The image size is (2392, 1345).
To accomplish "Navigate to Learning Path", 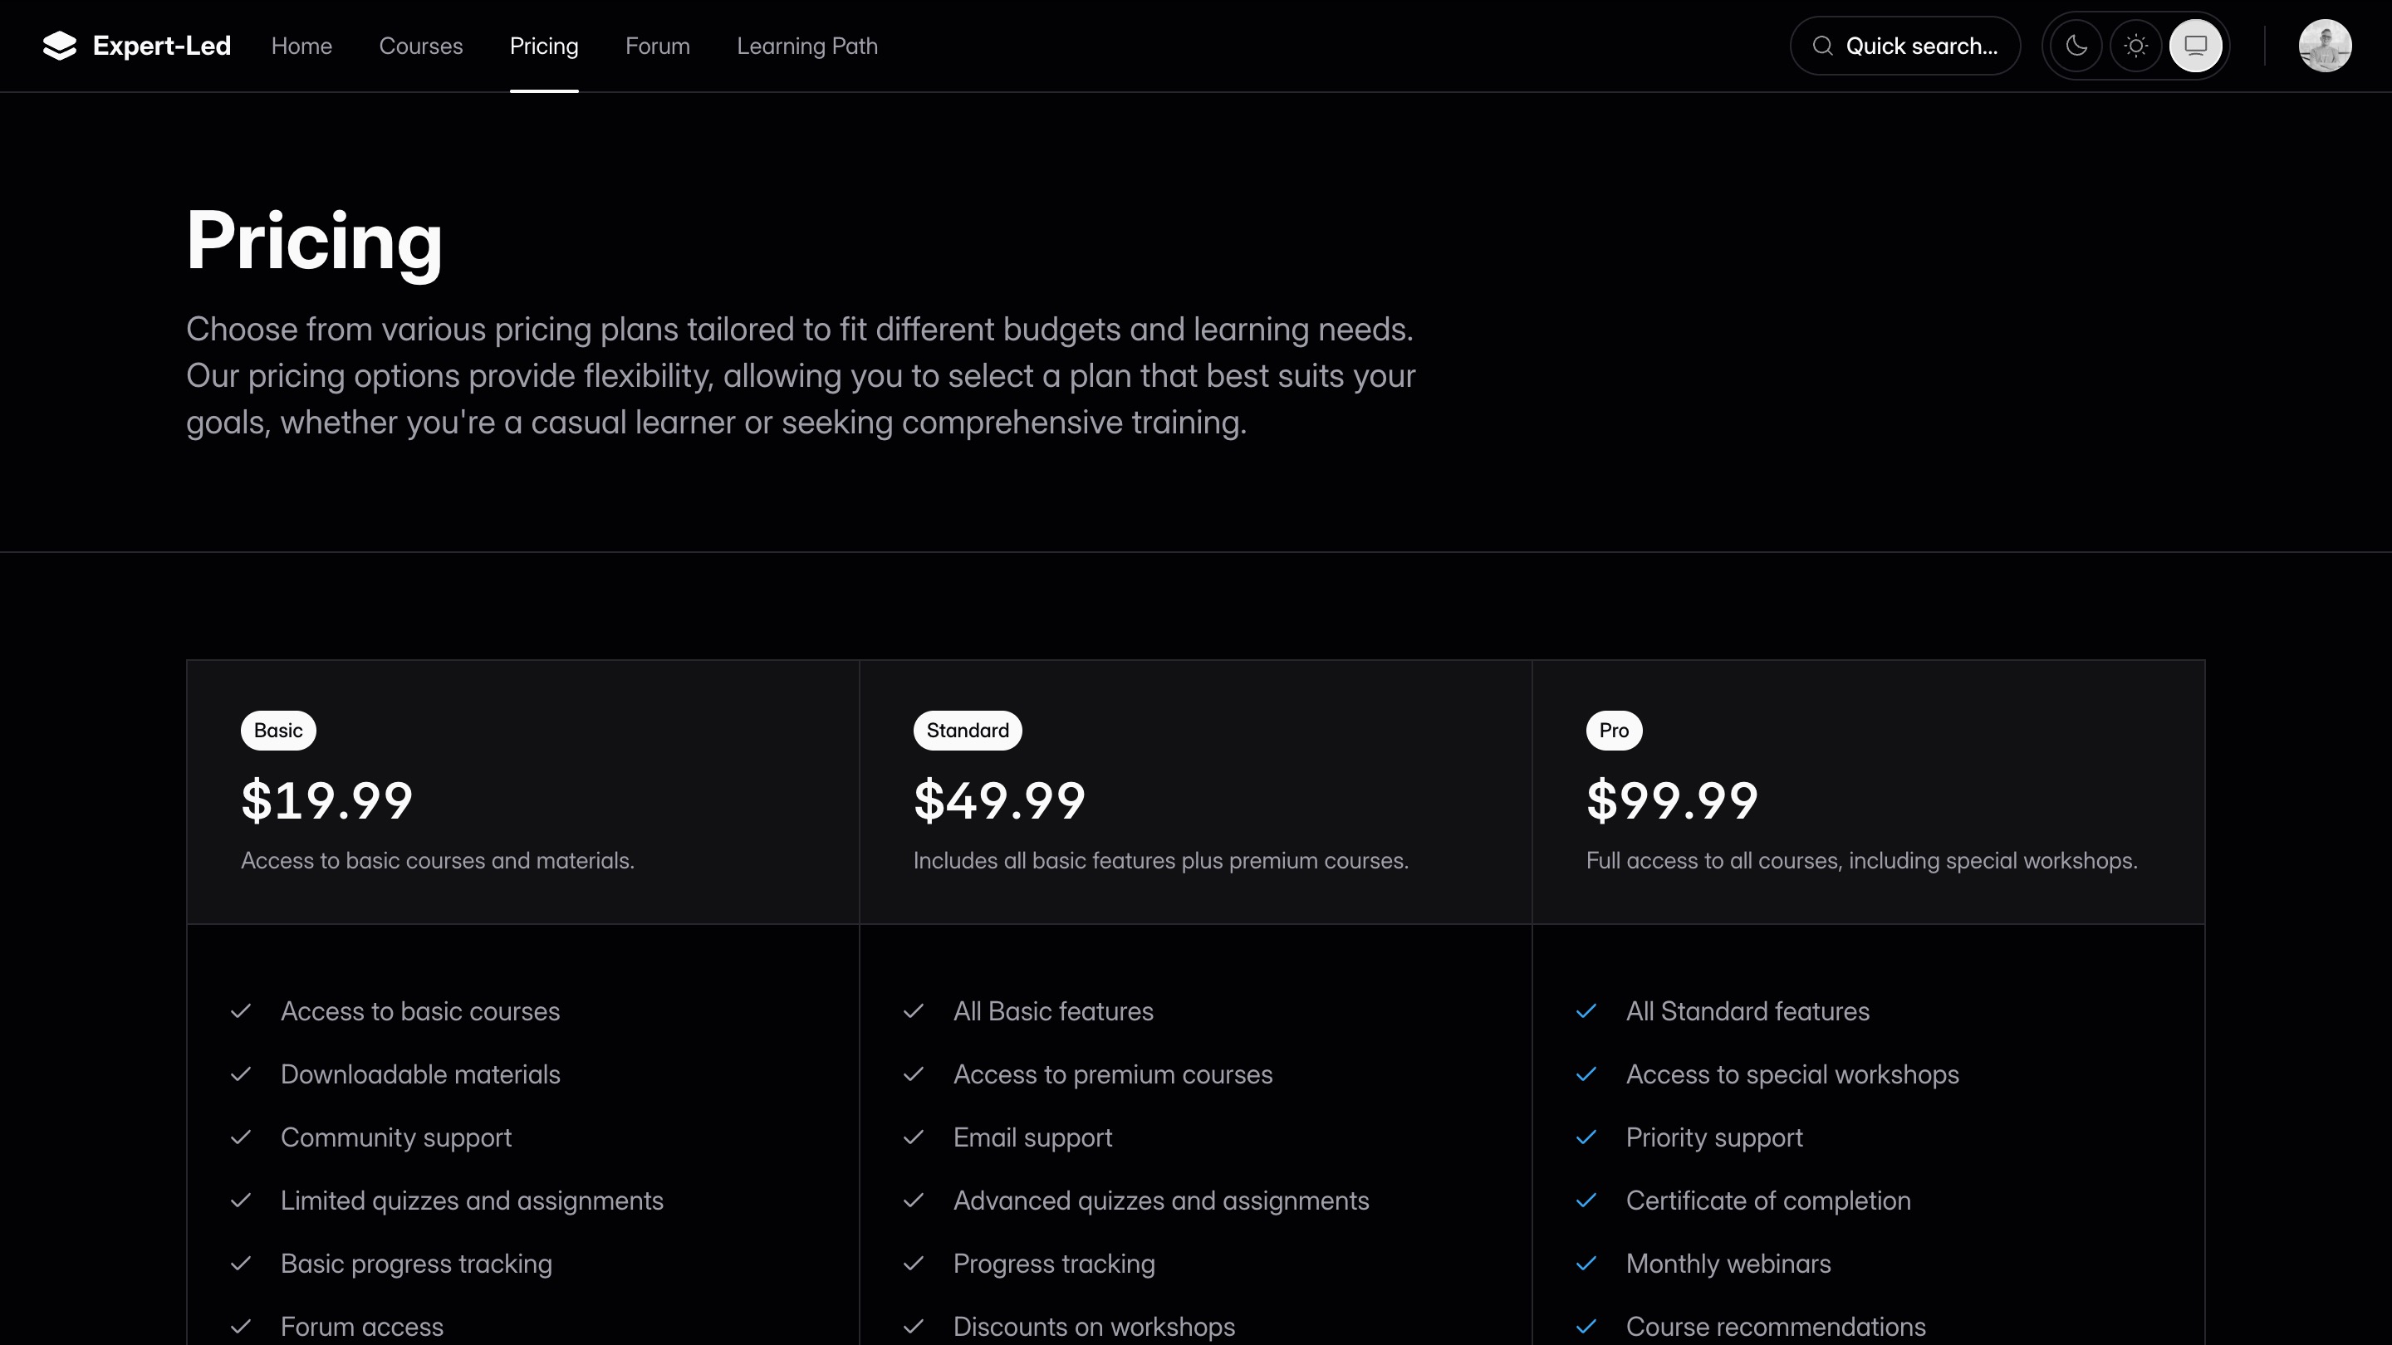I will click(807, 46).
